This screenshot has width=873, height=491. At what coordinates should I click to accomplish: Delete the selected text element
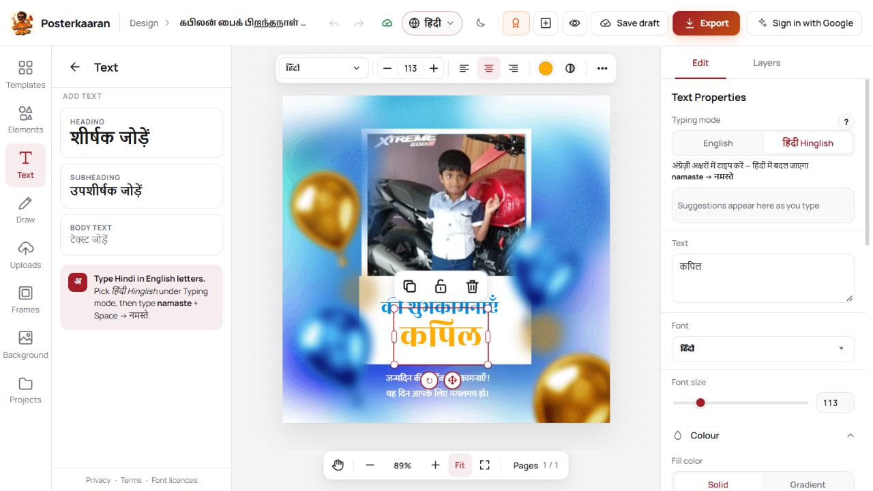coord(472,286)
